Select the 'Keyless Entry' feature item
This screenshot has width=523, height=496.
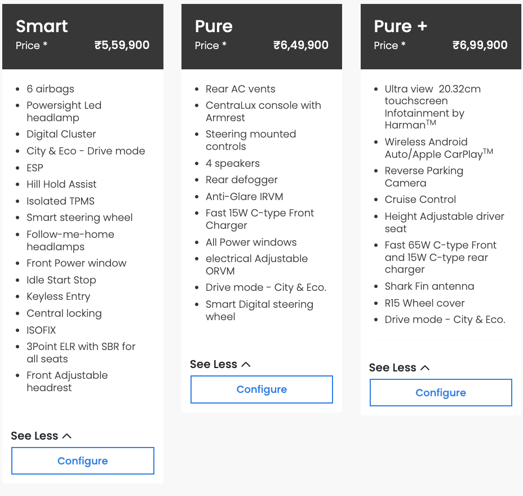[59, 296]
